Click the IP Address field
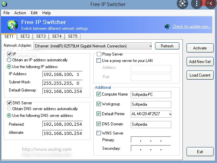217x163 pixels. [x=63, y=74]
